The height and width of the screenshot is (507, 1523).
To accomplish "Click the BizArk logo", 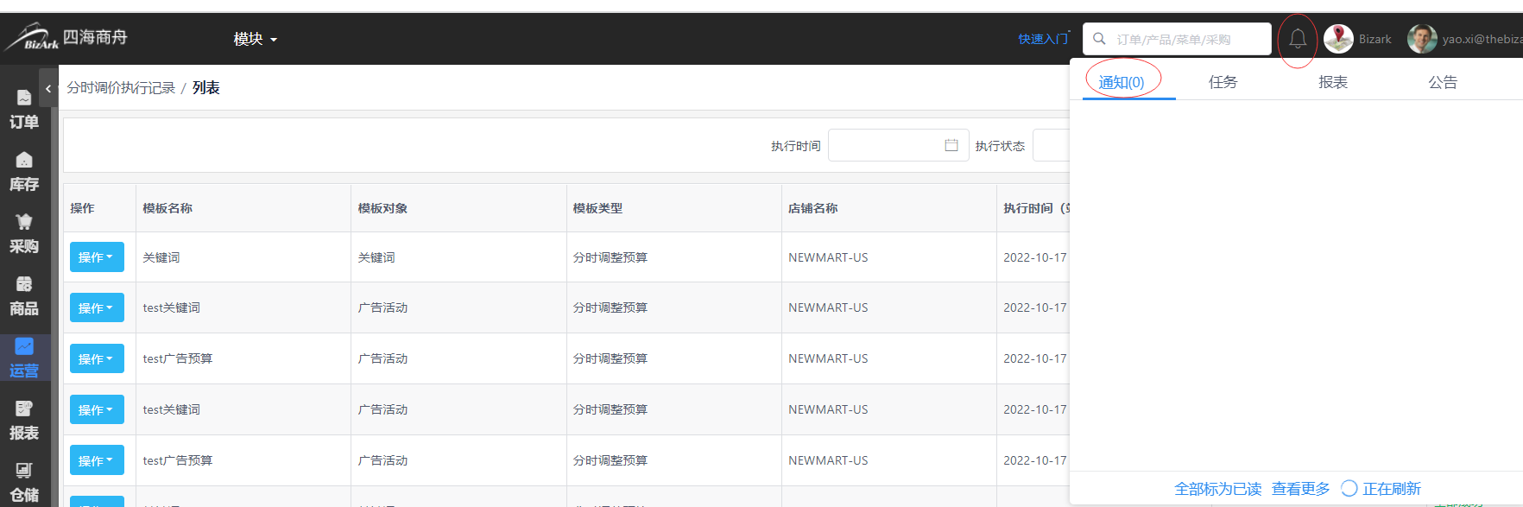I will (66, 37).
